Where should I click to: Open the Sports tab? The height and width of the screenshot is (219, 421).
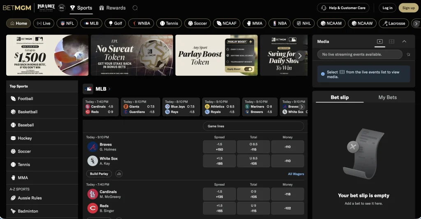(x=81, y=8)
